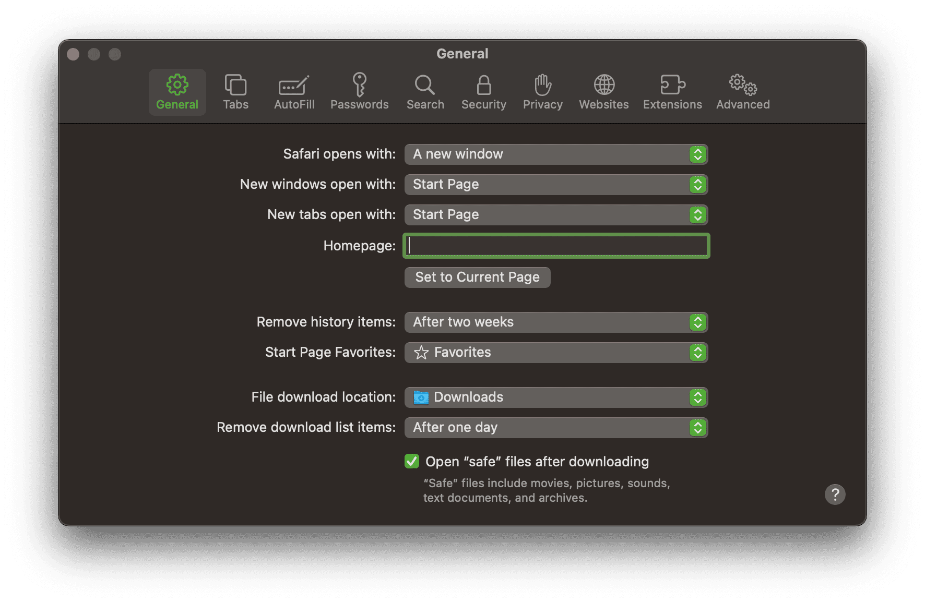Open Remove download list items dropdown

[556, 428]
